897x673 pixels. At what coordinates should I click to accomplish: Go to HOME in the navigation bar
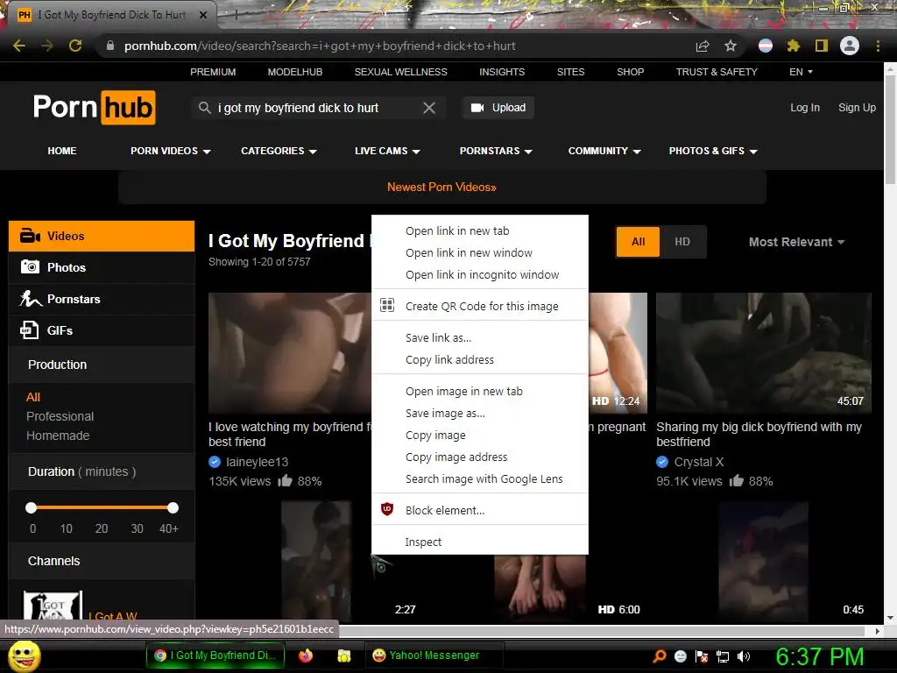(x=62, y=151)
